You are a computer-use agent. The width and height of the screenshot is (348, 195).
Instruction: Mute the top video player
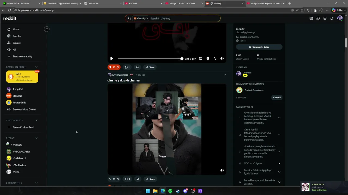tap(222, 58)
